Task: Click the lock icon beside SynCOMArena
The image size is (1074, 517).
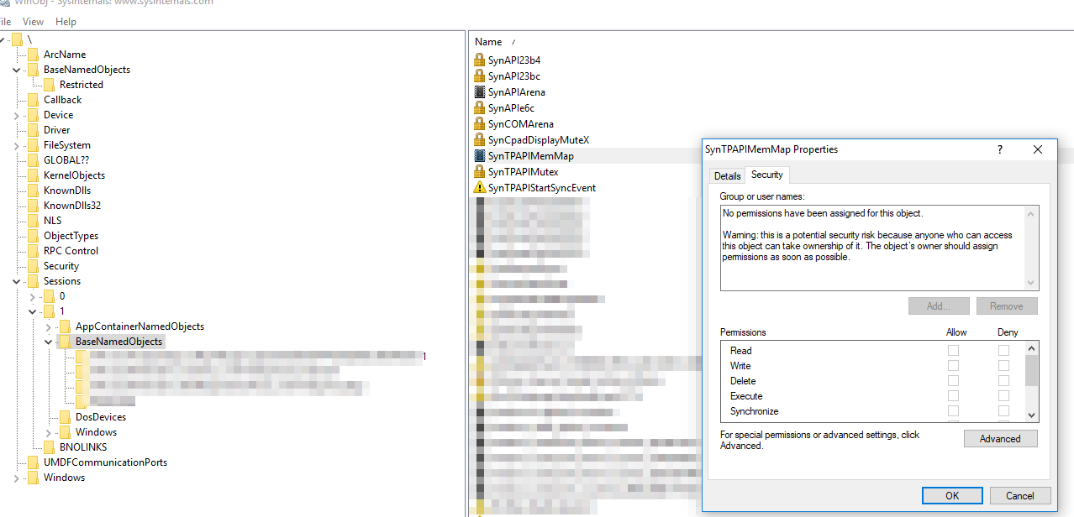Action: (x=480, y=124)
